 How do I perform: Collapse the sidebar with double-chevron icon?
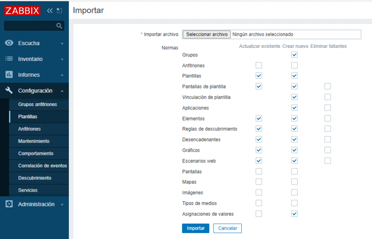[50, 11]
